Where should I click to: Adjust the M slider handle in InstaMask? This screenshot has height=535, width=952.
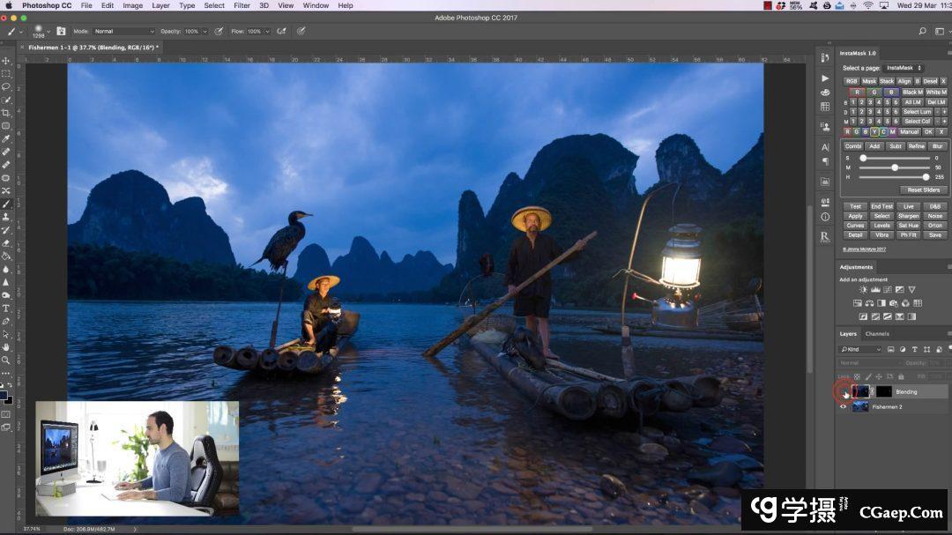tap(895, 167)
